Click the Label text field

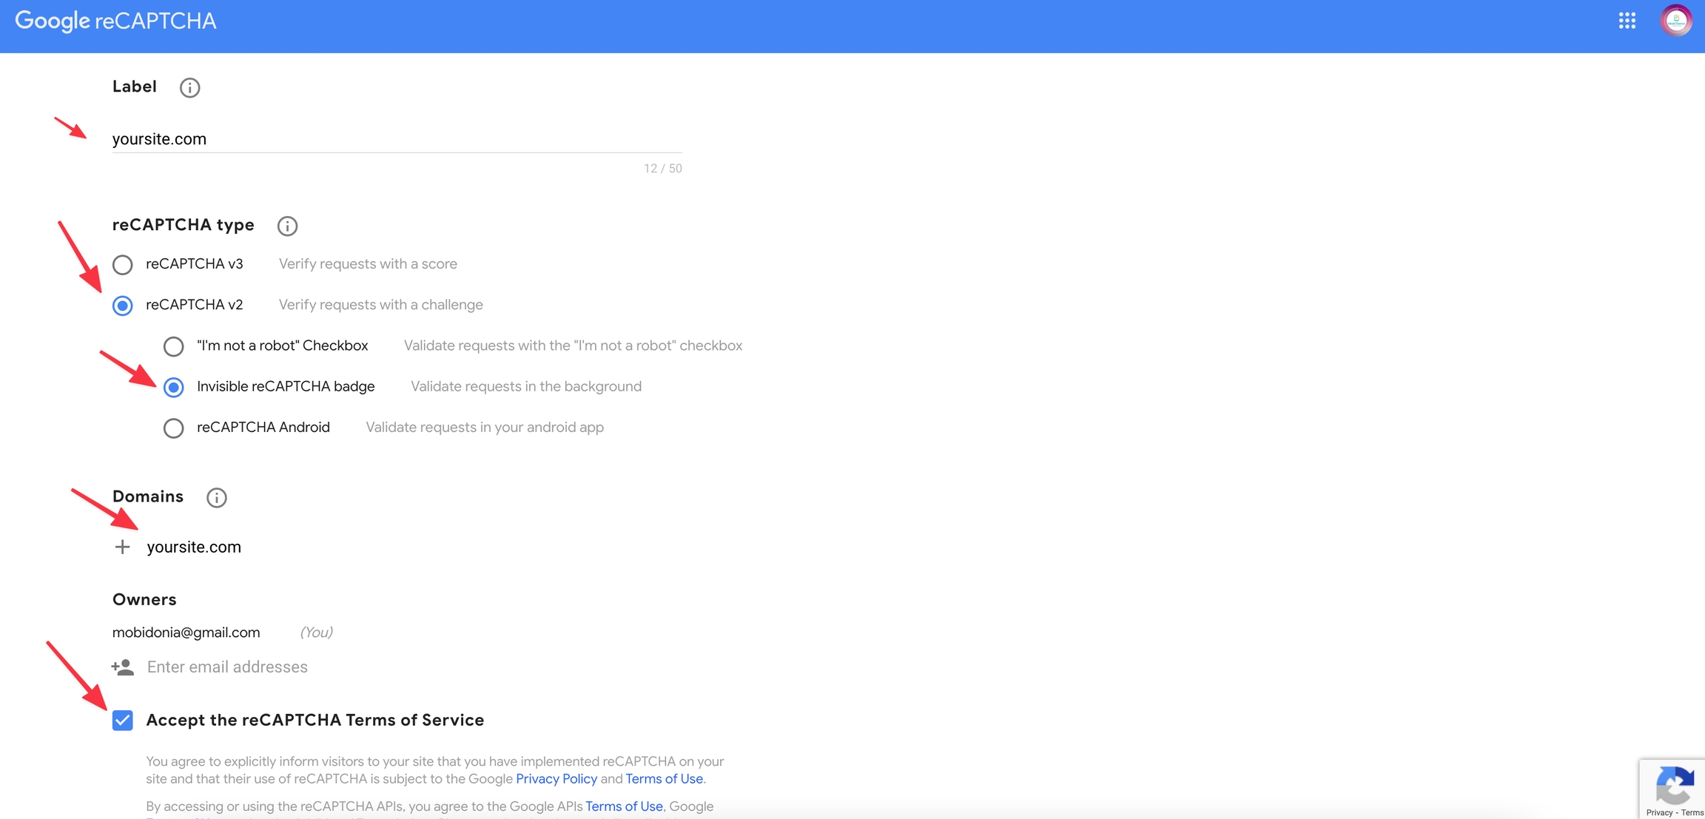point(396,139)
